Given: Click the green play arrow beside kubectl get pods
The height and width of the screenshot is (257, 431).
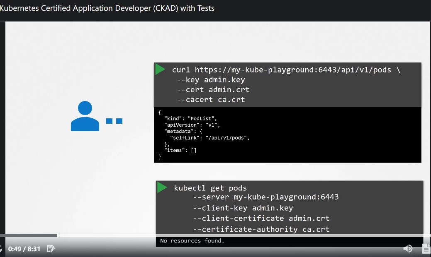Looking at the screenshot, I should [162, 187].
